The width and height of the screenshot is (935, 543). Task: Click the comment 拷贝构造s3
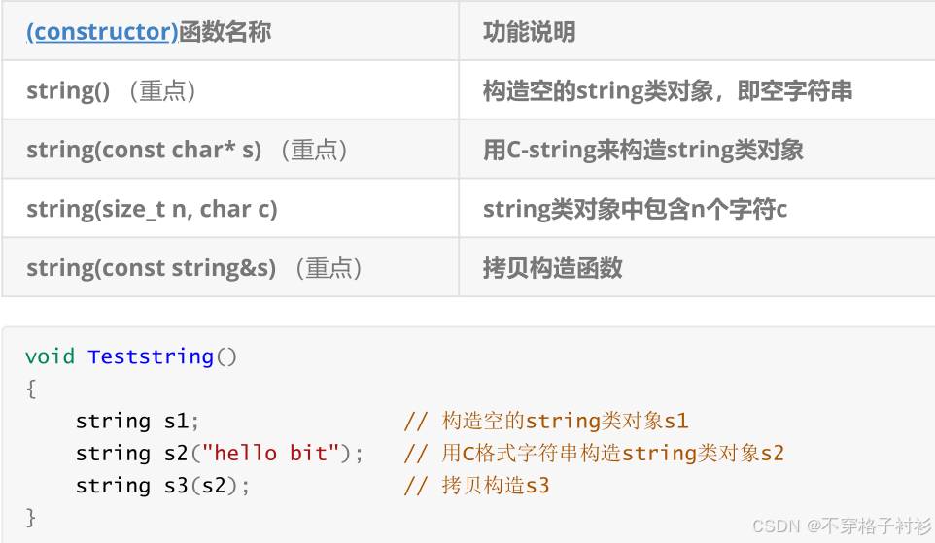pyautogui.click(x=476, y=485)
